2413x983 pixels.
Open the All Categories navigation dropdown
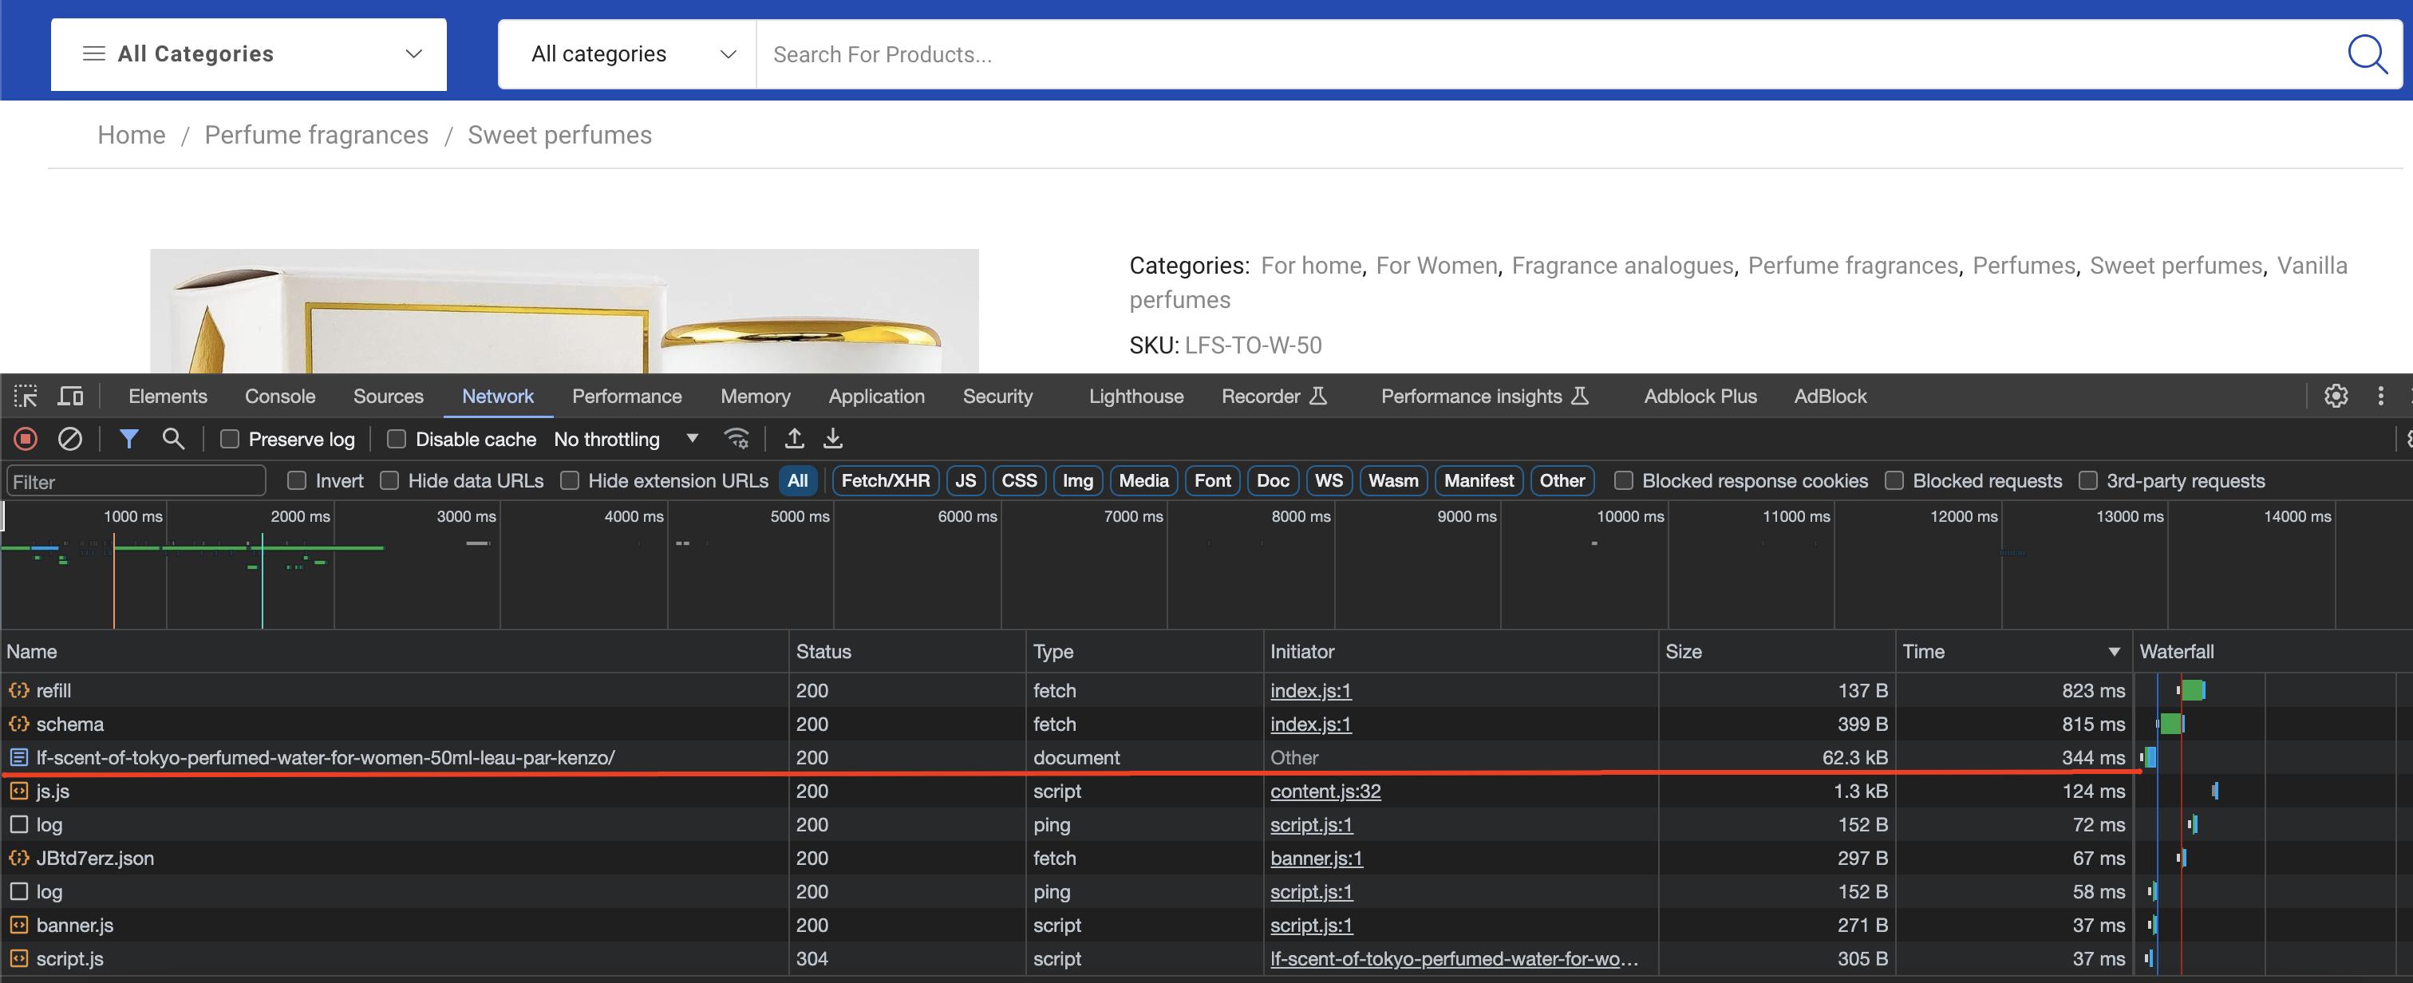point(251,53)
